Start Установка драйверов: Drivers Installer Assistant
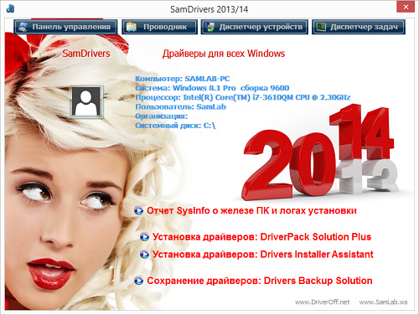Image resolution: width=419 pixels, height=315 pixels. pyautogui.click(x=263, y=255)
